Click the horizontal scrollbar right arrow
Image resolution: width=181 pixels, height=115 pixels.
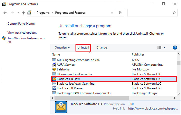point(174,98)
